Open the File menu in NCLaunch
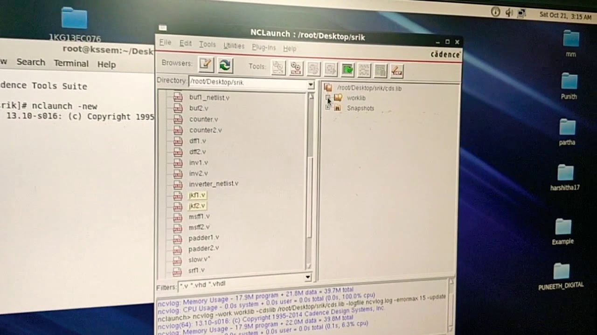597x335 pixels. (x=165, y=42)
